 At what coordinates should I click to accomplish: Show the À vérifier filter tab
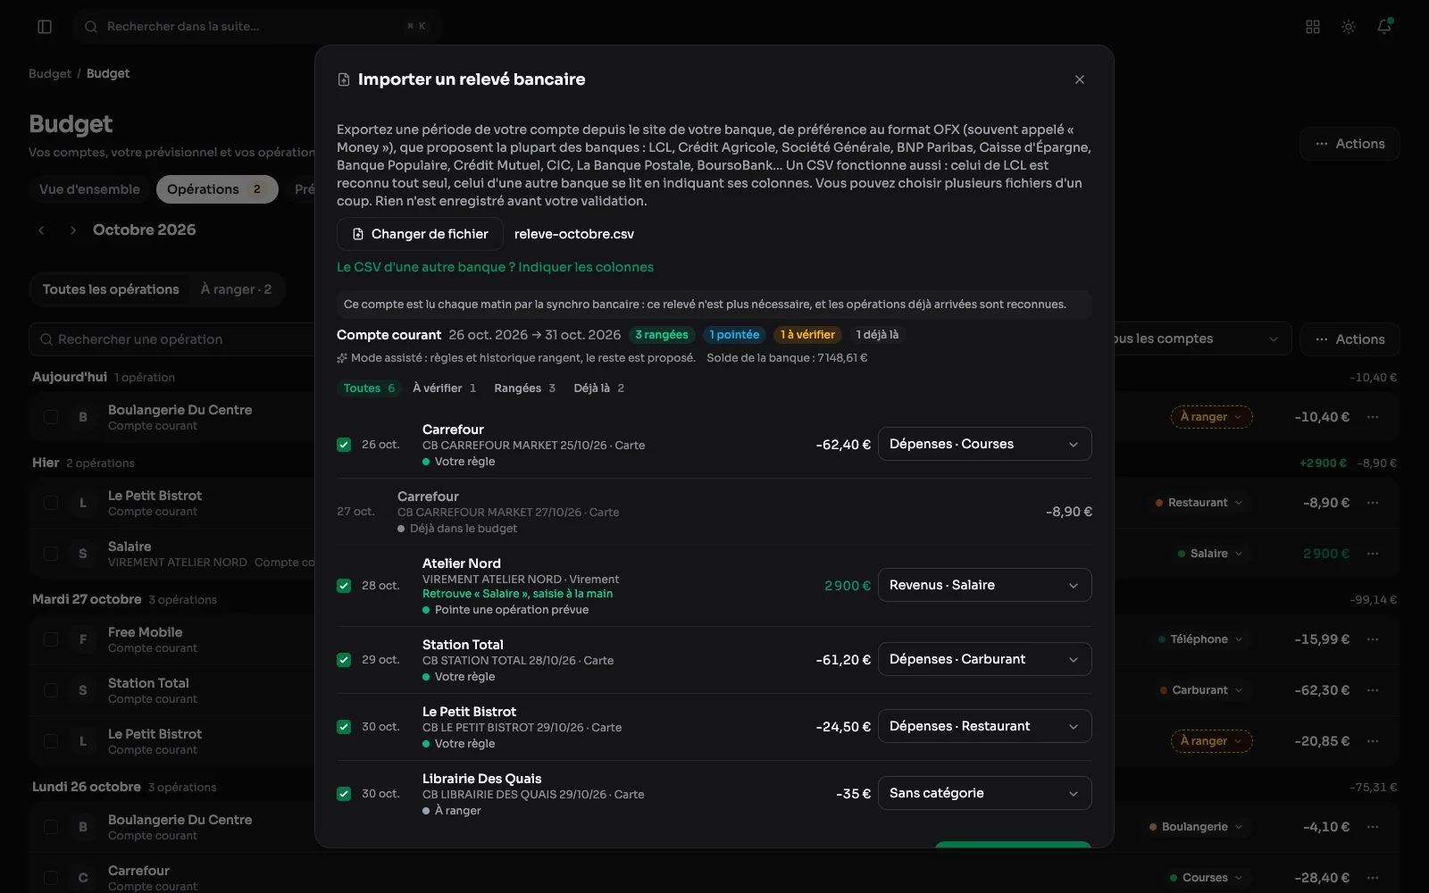445,388
